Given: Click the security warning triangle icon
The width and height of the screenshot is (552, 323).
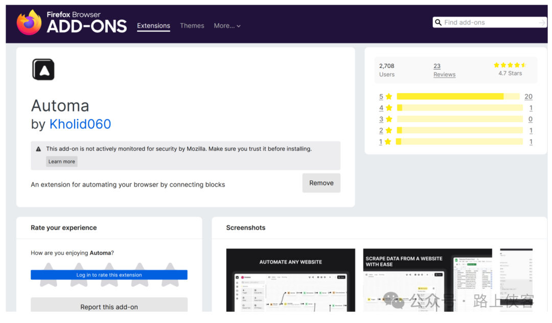Looking at the screenshot, I should click(38, 149).
